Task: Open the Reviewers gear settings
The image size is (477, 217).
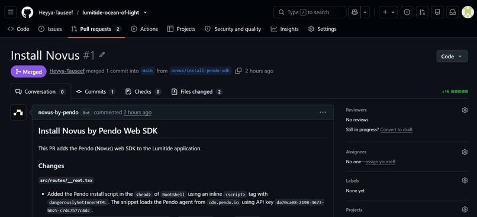Action: pyautogui.click(x=465, y=110)
